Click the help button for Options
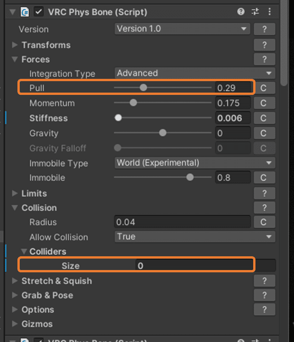The width and height of the screenshot is (294, 342). coord(264,309)
